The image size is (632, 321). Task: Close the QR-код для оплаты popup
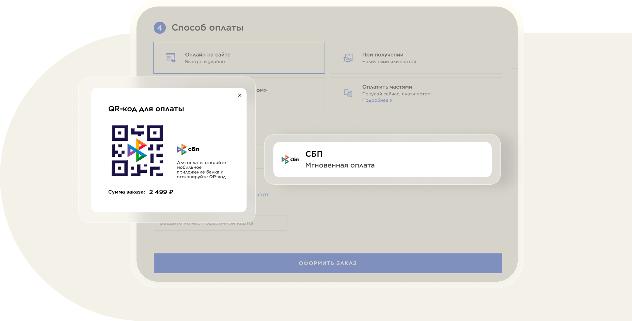pyautogui.click(x=240, y=95)
